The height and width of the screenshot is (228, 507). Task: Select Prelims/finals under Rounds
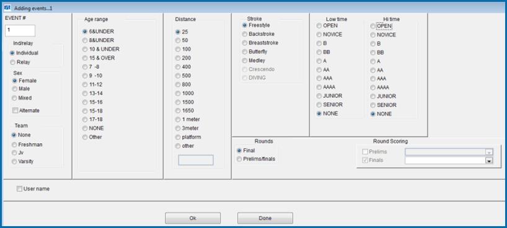pyautogui.click(x=256, y=159)
